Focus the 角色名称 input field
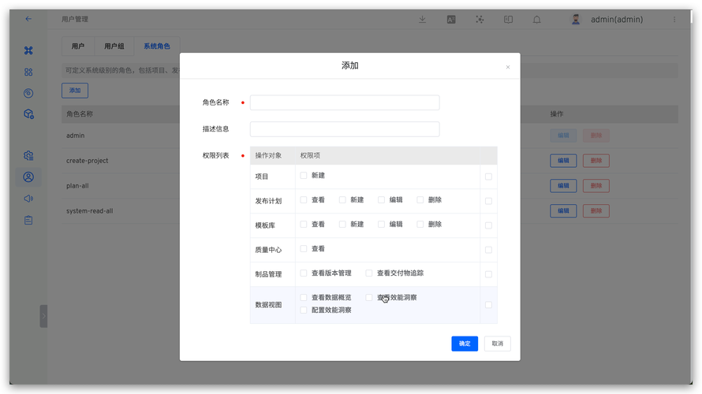 [x=345, y=102]
